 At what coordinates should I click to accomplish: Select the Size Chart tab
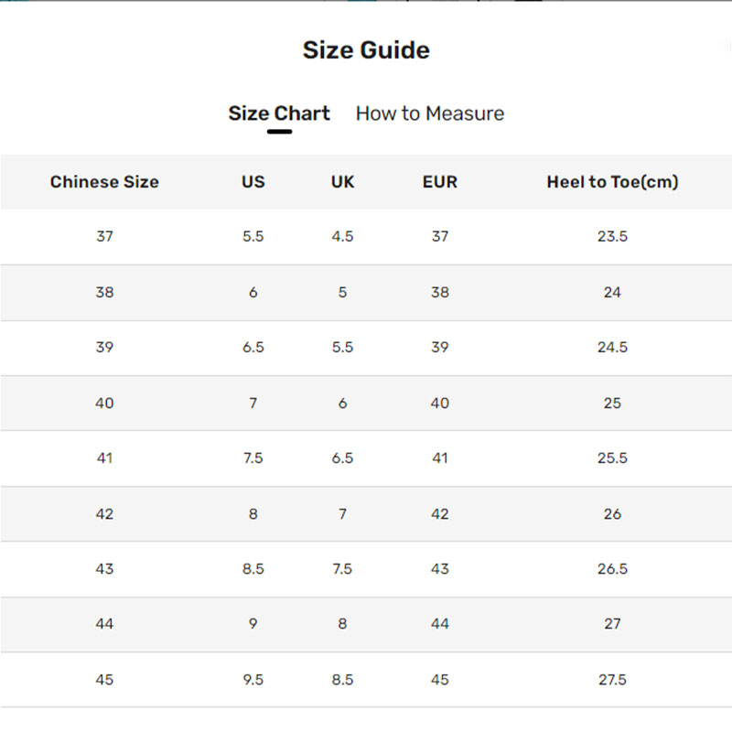click(279, 113)
